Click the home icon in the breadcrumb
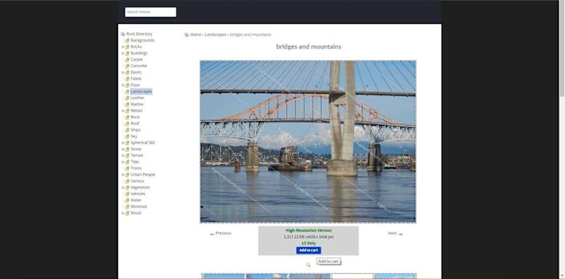 point(186,35)
